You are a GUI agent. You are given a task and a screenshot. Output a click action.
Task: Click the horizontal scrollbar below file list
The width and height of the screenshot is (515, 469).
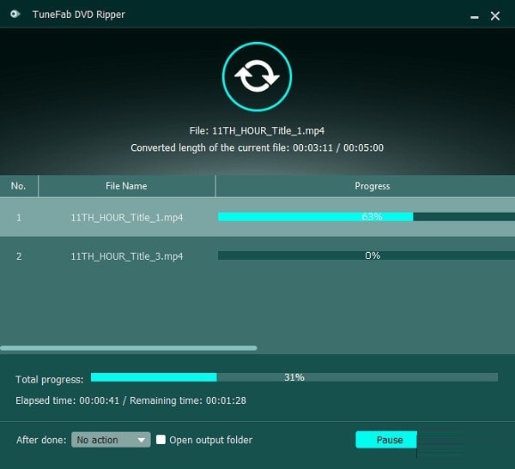(129, 348)
